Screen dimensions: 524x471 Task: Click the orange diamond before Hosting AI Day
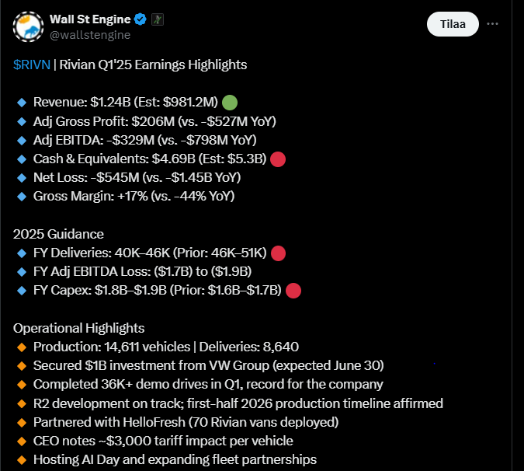tap(21, 460)
